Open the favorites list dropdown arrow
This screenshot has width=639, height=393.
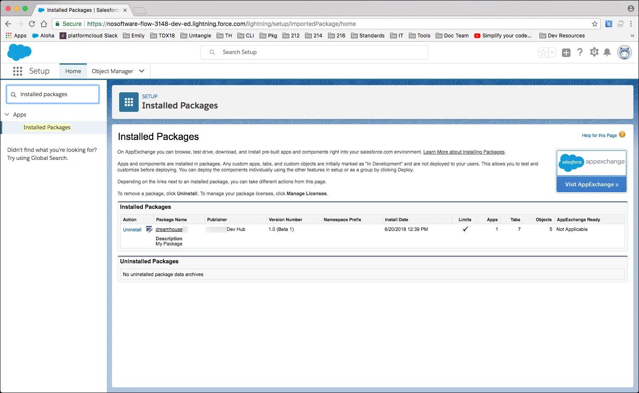click(x=552, y=52)
